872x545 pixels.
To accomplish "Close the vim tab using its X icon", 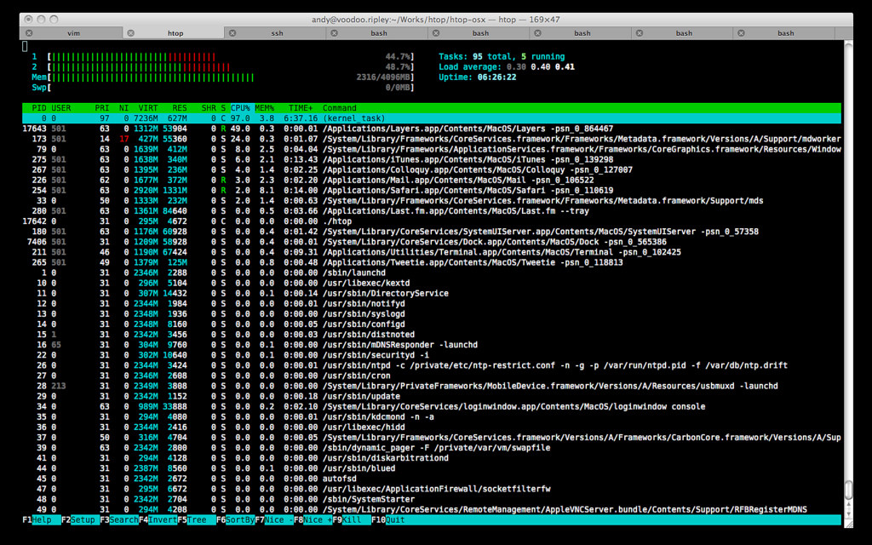I will pos(29,33).
